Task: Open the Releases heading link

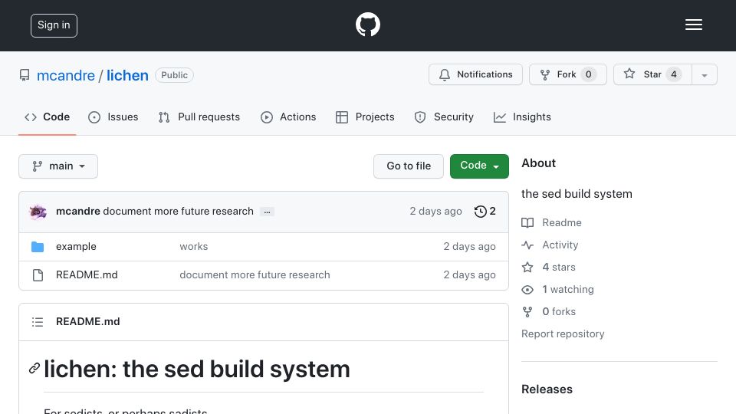Action: click(547, 389)
